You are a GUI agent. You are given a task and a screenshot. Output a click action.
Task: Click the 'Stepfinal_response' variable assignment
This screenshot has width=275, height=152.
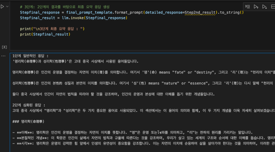coord(40,13)
